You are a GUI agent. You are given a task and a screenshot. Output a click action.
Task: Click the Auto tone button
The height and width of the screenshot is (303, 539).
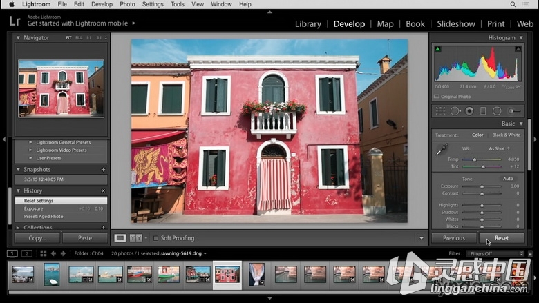pos(508,179)
